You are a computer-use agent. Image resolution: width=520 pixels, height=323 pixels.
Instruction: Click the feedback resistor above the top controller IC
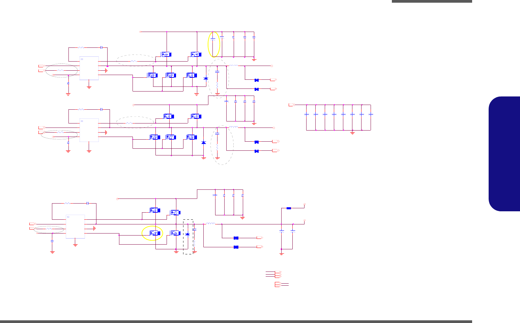pyautogui.click(x=81, y=47)
